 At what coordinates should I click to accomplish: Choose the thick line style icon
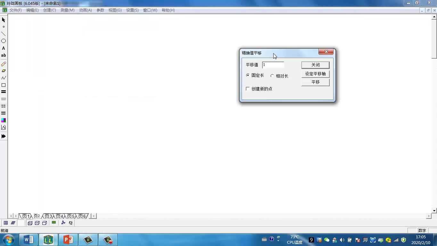coord(4,92)
